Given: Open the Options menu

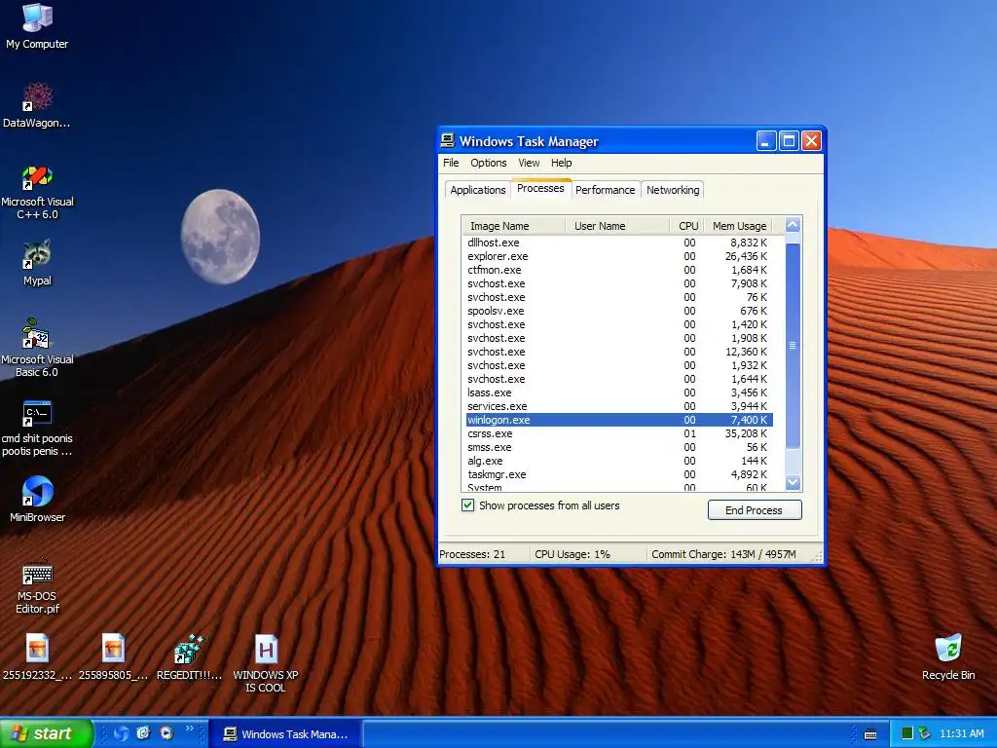Looking at the screenshot, I should [489, 163].
